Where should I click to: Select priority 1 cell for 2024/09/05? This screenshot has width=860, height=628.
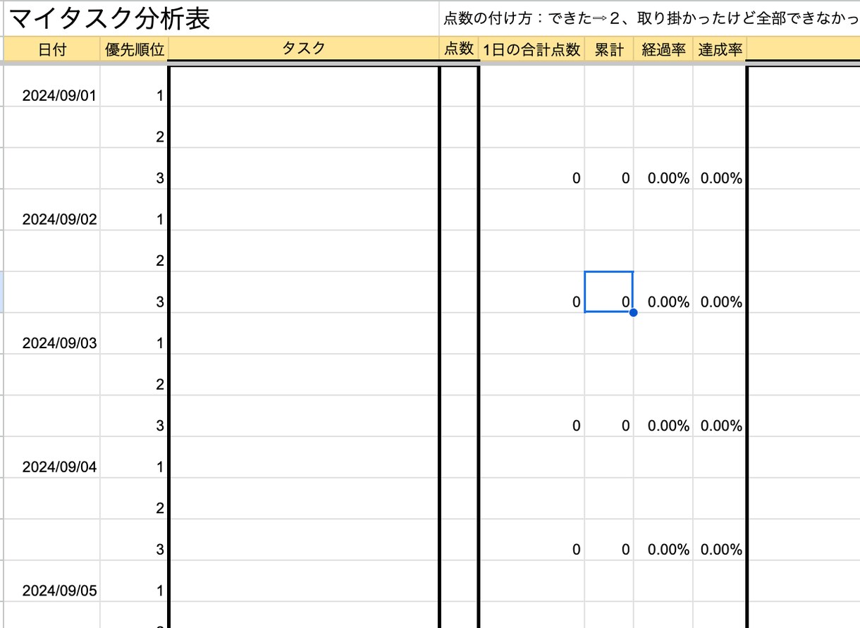tap(134, 581)
